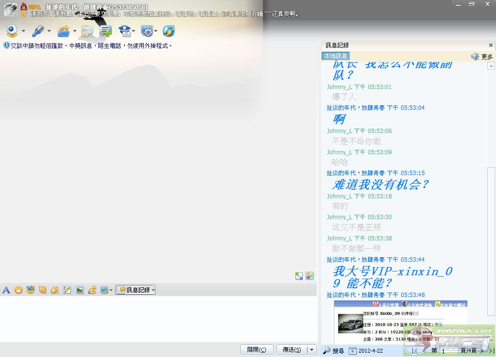
Task: Open the font settings 'A' icon
Action: click(x=6, y=290)
